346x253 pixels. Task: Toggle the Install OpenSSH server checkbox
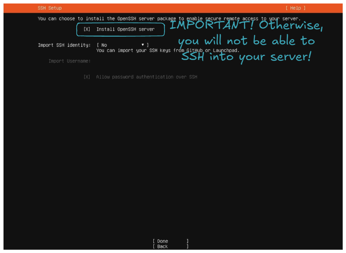point(87,29)
